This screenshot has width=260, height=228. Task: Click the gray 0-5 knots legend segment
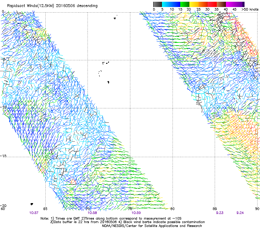(157, 4)
